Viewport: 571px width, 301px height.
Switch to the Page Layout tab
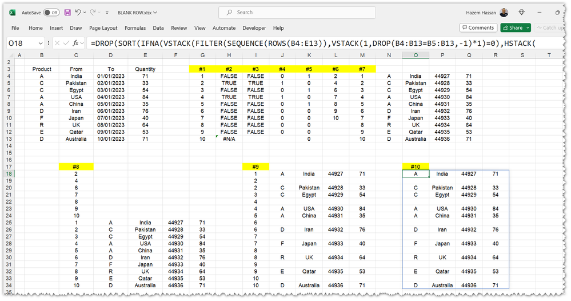[x=103, y=28]
